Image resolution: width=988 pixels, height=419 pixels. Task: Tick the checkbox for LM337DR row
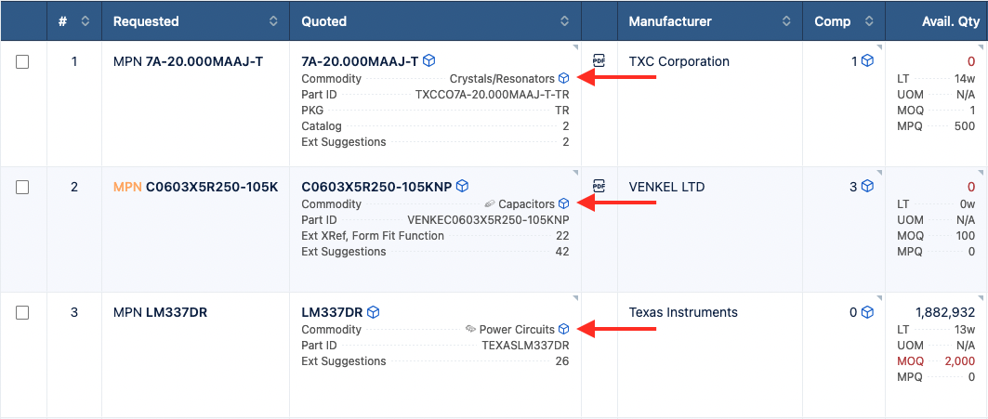pos(23,313)
